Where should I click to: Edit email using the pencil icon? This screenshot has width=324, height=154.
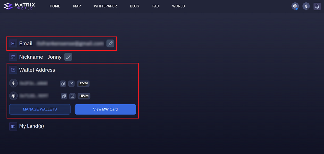coord(110,44)
